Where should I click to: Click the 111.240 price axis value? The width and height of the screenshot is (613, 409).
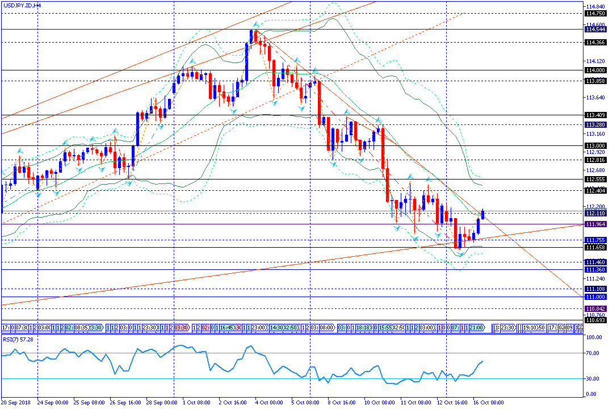coord(596,279)
